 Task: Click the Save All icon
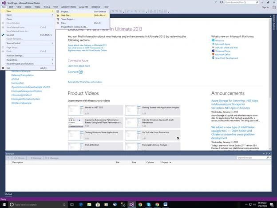tap(3, 35)
